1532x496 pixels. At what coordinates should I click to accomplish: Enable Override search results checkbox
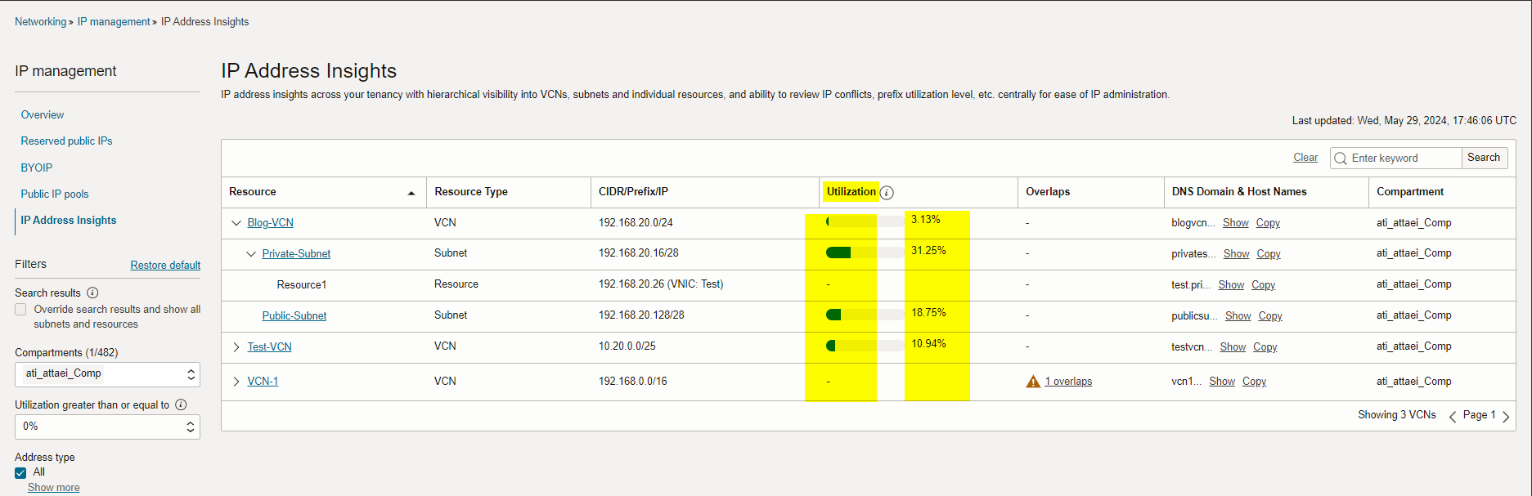point(20,310)
